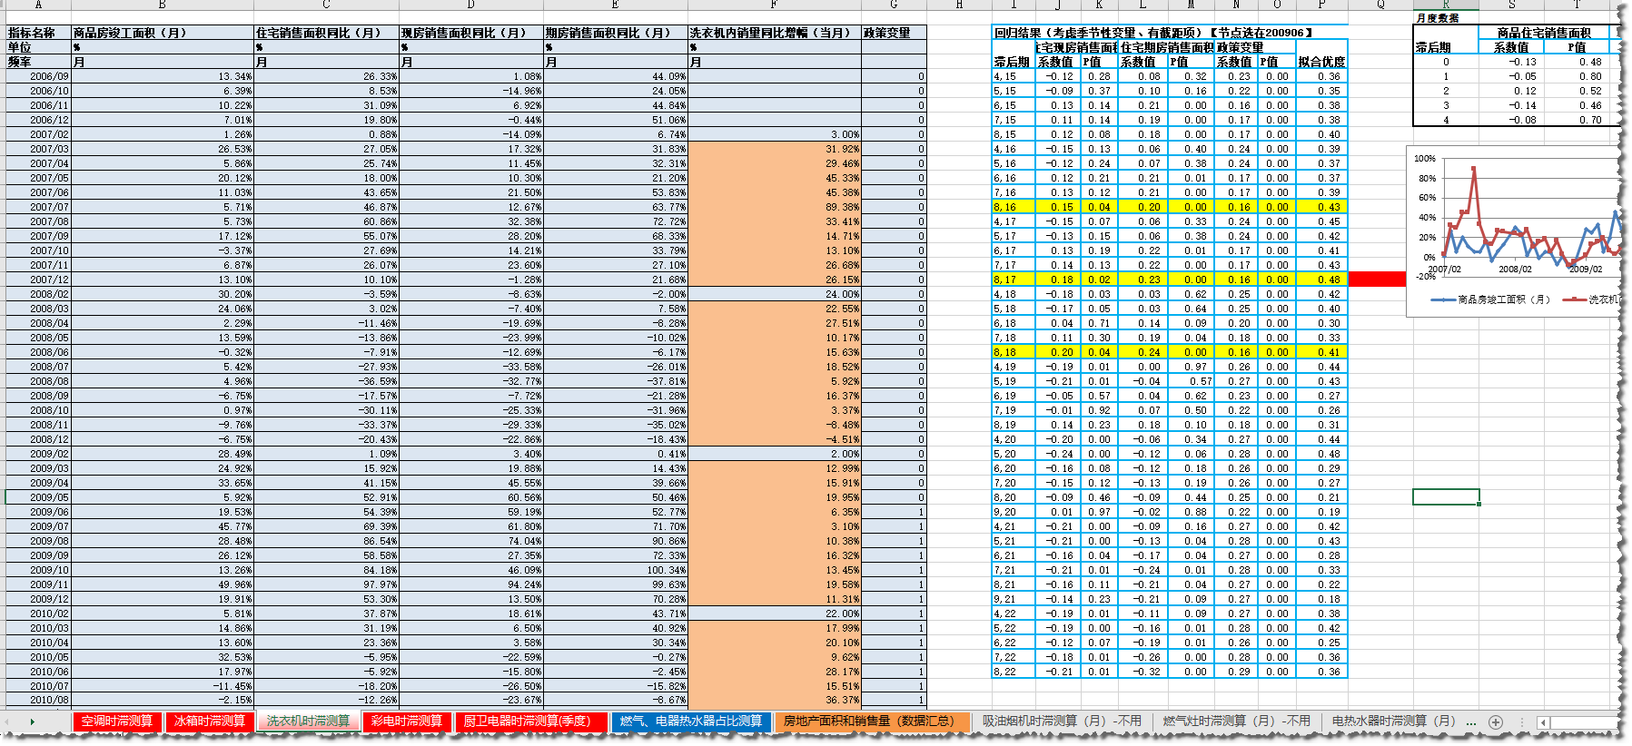Select the red filled cell beside row 8,17
1632x746 pixels.
1377,280
